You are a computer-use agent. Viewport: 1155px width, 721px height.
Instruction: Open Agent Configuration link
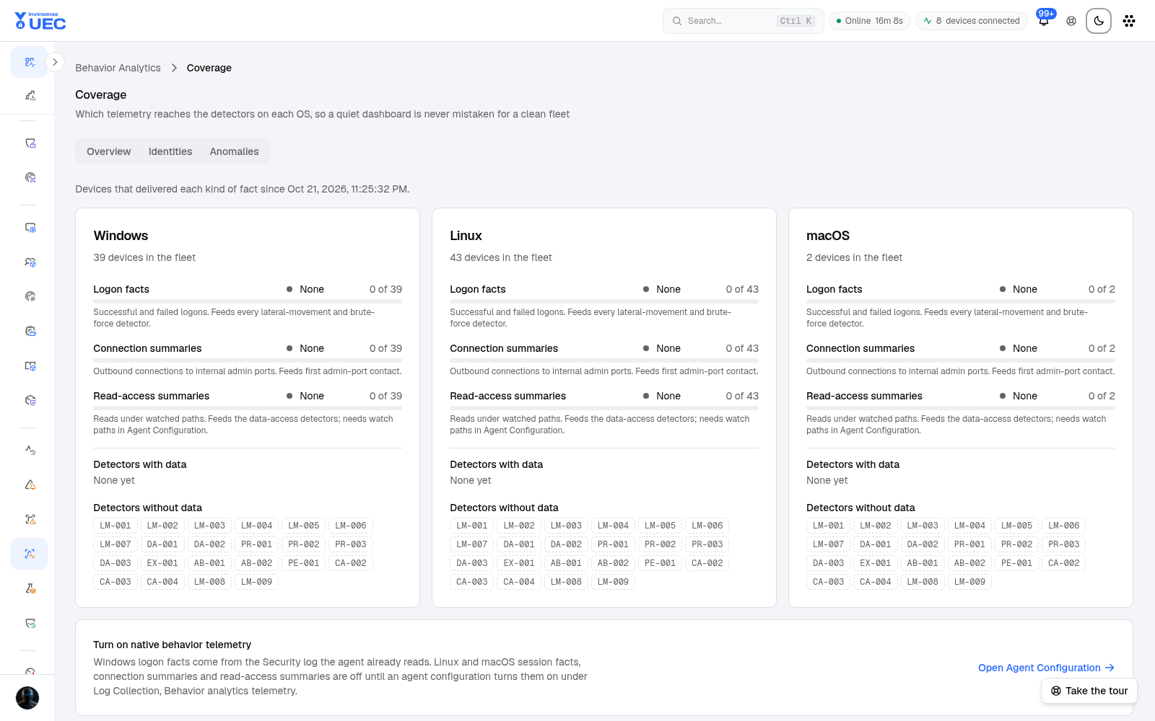coord(1047,668)
